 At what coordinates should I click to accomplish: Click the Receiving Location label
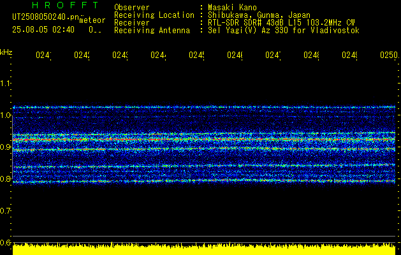[x=154, y=15]
